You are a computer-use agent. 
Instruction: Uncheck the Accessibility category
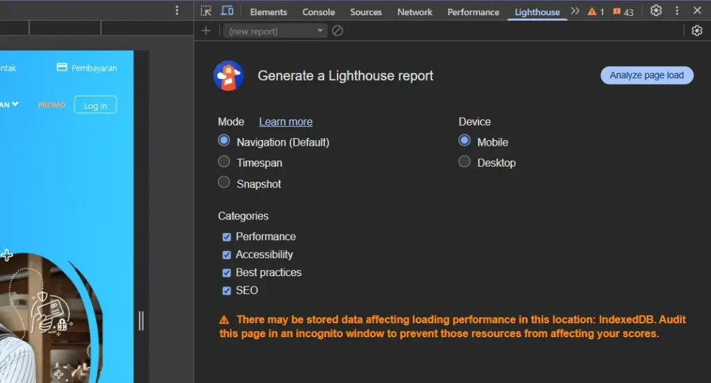click(x=227, y=255)
